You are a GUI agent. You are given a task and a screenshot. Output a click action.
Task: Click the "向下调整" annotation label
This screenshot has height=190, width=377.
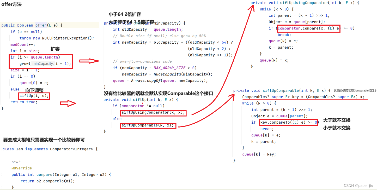click(34, 91)
